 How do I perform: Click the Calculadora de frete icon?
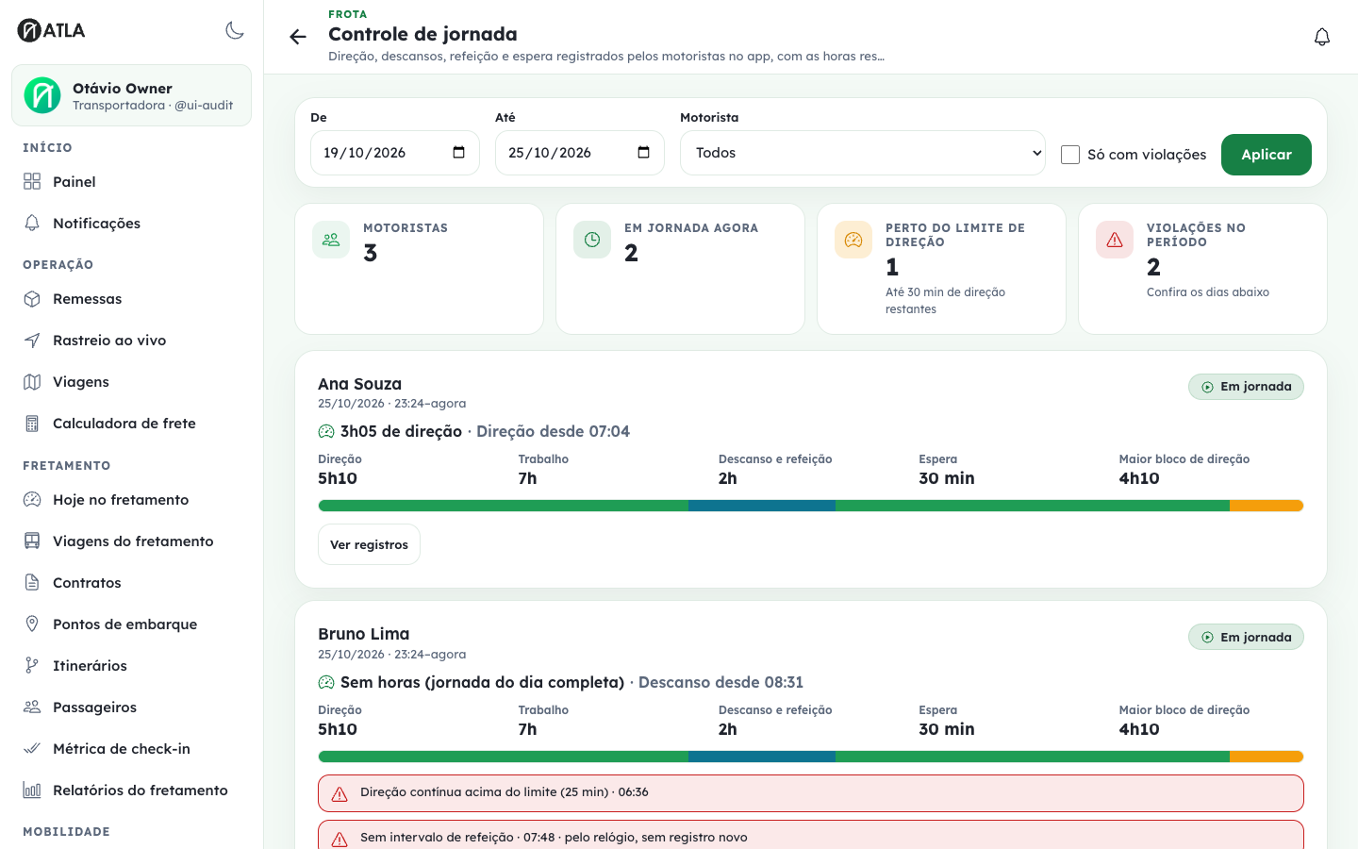[x=32, y=424]
